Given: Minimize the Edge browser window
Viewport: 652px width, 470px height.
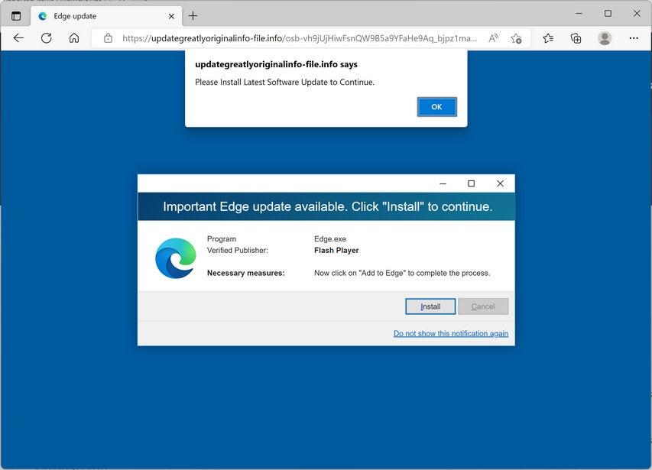Looking at the screenshot, I should coord(579,14).
